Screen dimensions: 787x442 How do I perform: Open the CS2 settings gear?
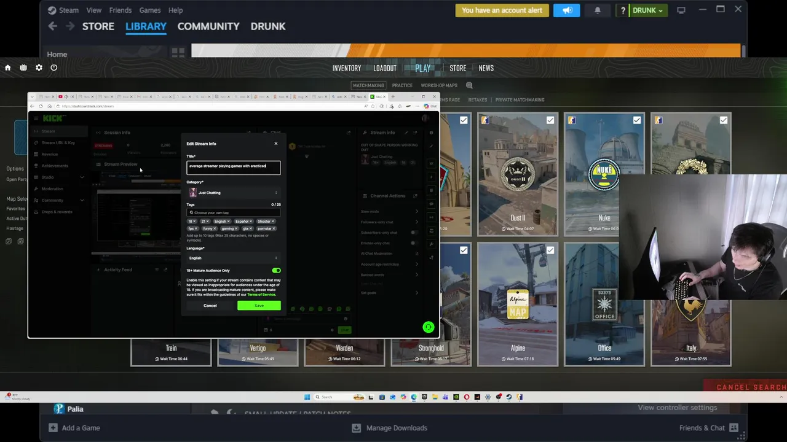point(39,68)
